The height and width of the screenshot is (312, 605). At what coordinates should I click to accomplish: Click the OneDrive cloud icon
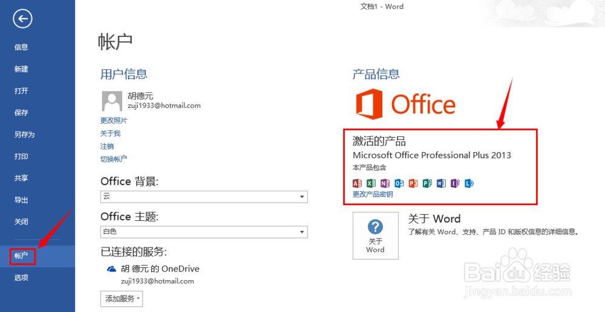pos(111,269)
